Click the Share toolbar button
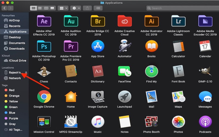This screenshot has width=219, height=137. 87,8
